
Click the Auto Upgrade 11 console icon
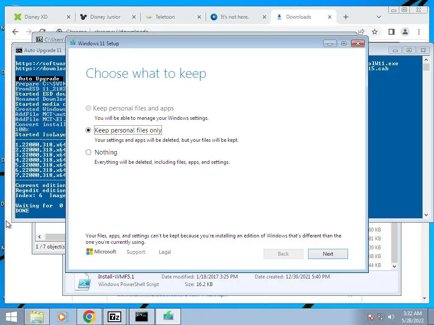point(19,50)
